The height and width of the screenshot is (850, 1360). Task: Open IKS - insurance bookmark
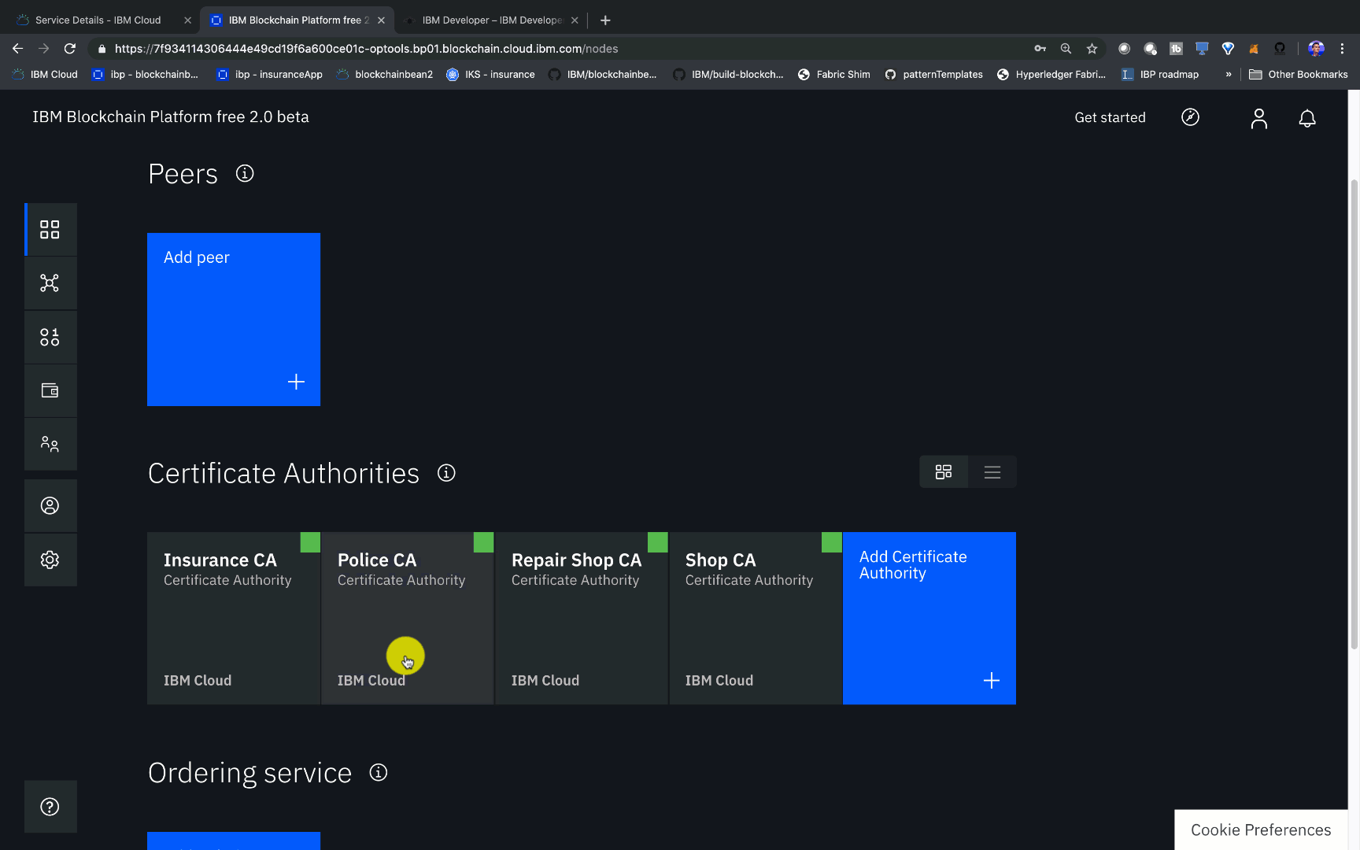490,75
